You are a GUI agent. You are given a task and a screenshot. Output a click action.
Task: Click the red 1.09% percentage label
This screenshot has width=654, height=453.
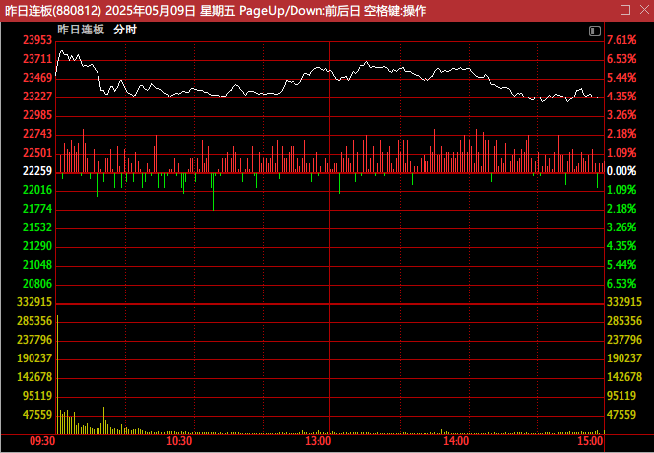(621, 153)
